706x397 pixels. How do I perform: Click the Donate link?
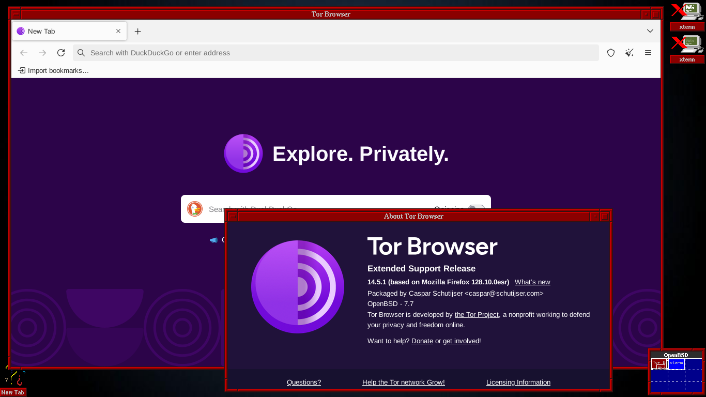tap(422, 341)
